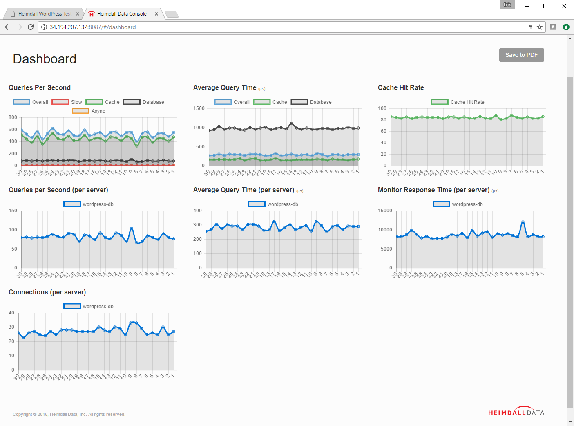Reload the dashboard page
The image size is (574, 426).
[31, 27]
